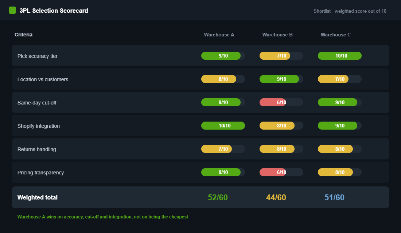Click Warehouse C weighted total 51/60

(x=334, y=197)
